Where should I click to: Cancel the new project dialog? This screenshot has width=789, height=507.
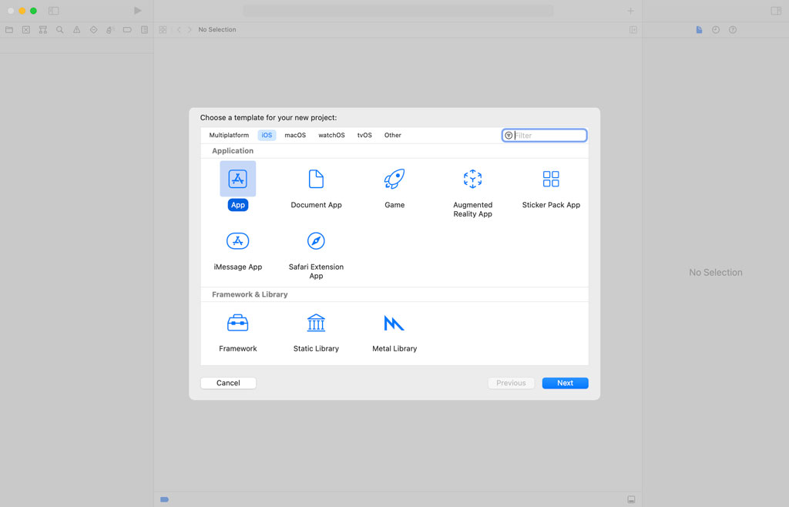tap(228, 383)
